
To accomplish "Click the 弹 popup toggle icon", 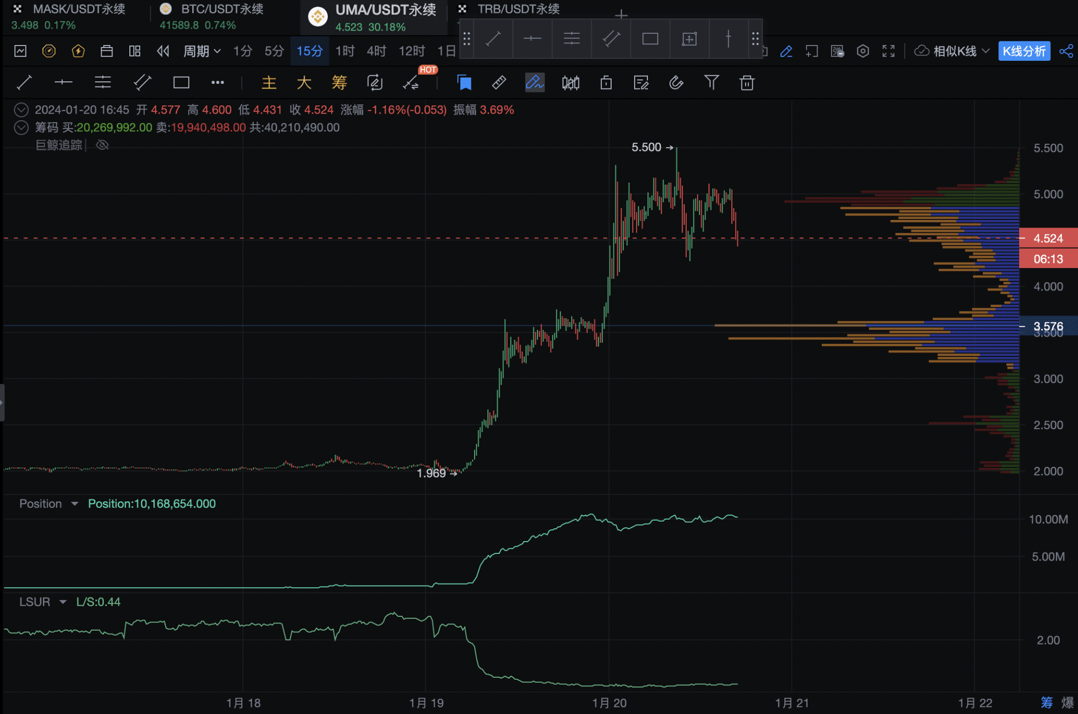I will pyautogui.click(x=837, y=51).
